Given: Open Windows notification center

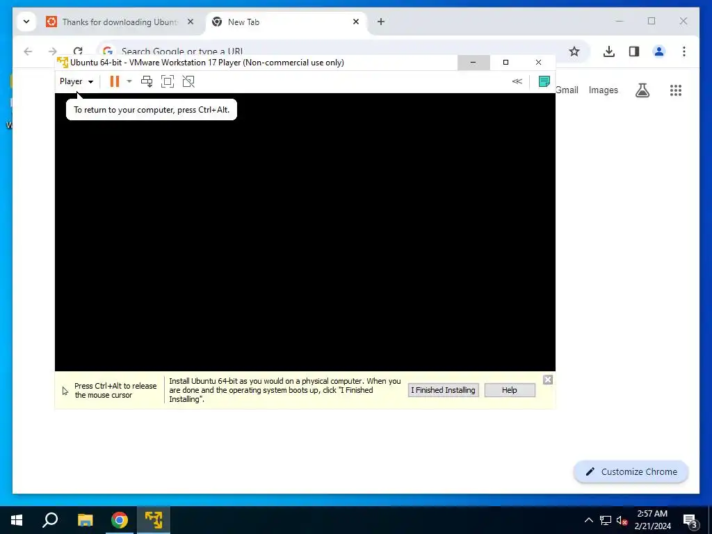Looking at the screenshot, I should pos(690,520).
